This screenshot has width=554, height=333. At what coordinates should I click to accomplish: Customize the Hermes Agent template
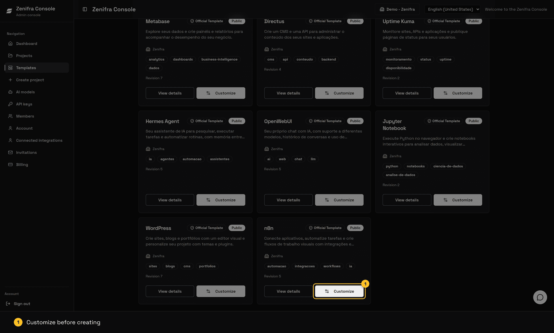(221, 200)
